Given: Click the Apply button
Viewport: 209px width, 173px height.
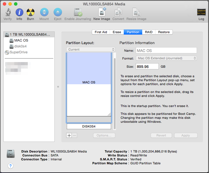Looking at the screenshot, I should (185, 135).
